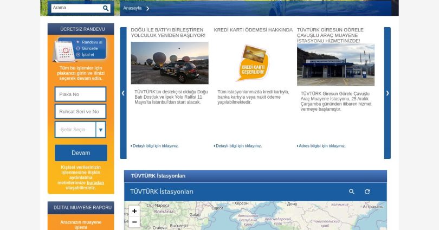This screenshot has height=230, width=439.
Task: Click the calendar icon in appointment box
Action: [64, 51]
